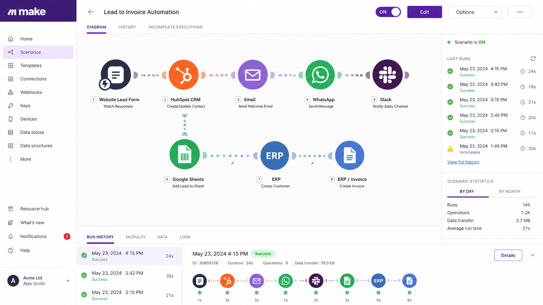
Task: Click the HubSpot step in run history flow
Action: 227,281
